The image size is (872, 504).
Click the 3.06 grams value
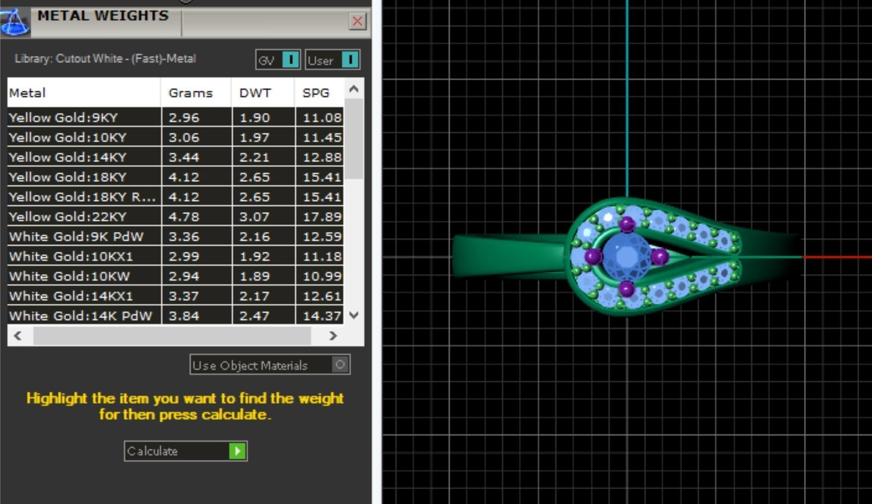[x=184, y=137]
